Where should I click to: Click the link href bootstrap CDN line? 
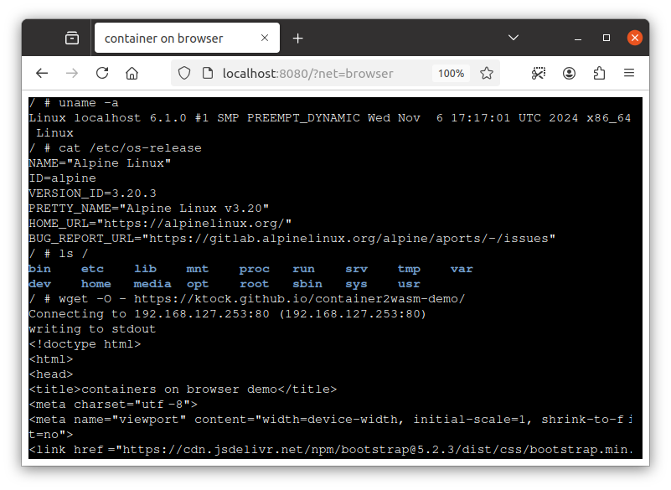330,449
